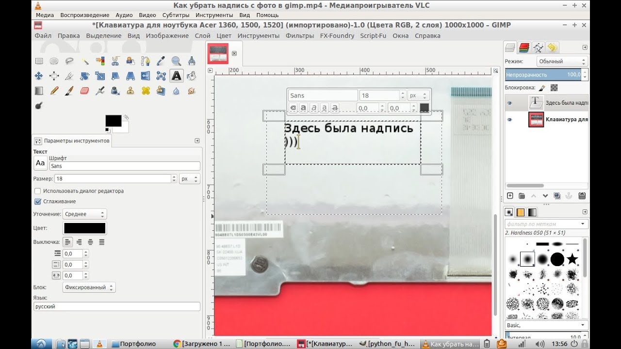
Task: Toggle lock alpha channel checkerboard icon
Action: pyautogui.click(x=554, y=88)
